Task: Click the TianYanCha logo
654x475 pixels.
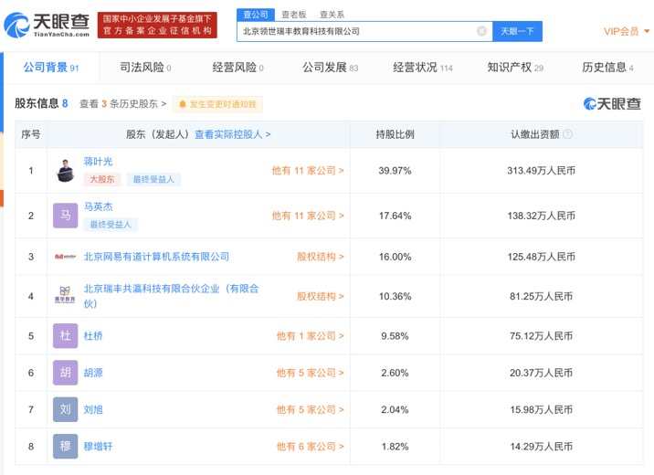Action: pos(47,25)
